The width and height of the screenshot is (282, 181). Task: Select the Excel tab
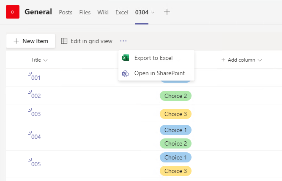point(122,12)
